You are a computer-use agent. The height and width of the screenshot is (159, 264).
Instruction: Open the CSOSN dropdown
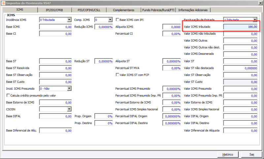pyautogui.click(x=69, y=109)
